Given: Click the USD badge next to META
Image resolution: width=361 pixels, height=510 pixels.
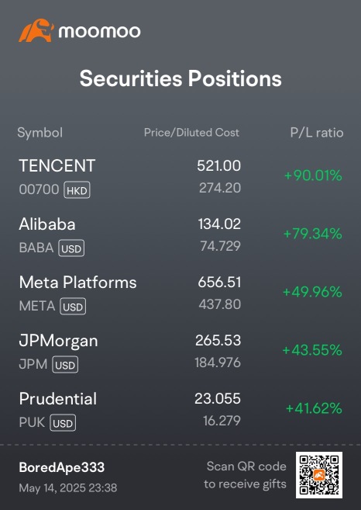Looking at the screenshot, I should (73, 307).
